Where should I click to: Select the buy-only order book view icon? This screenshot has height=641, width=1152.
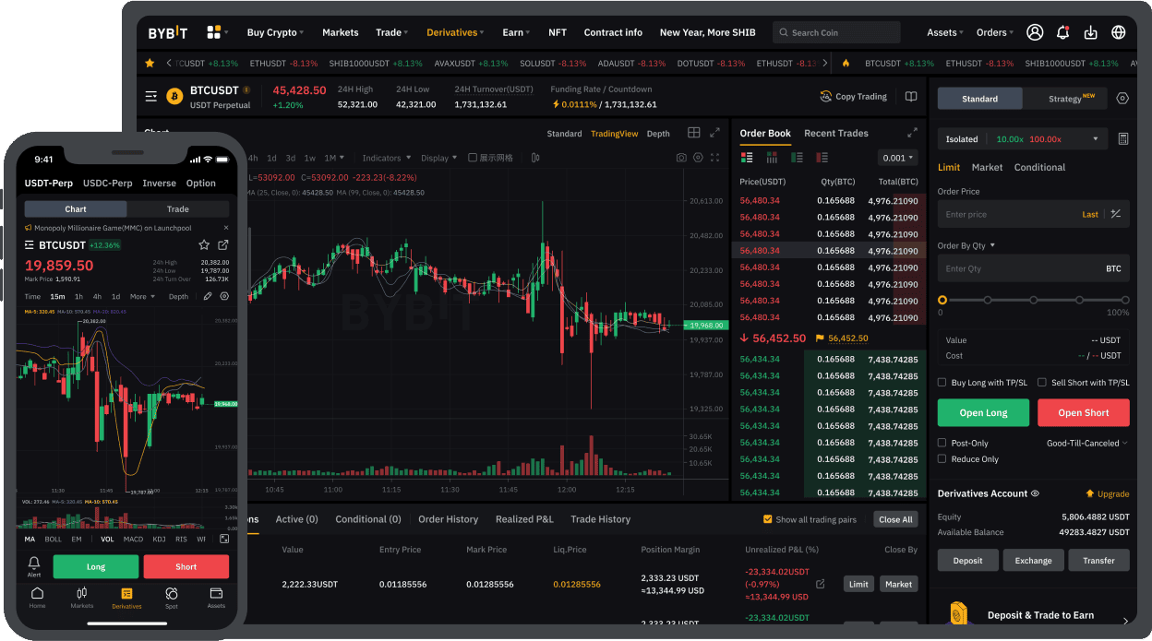[797, 157]
